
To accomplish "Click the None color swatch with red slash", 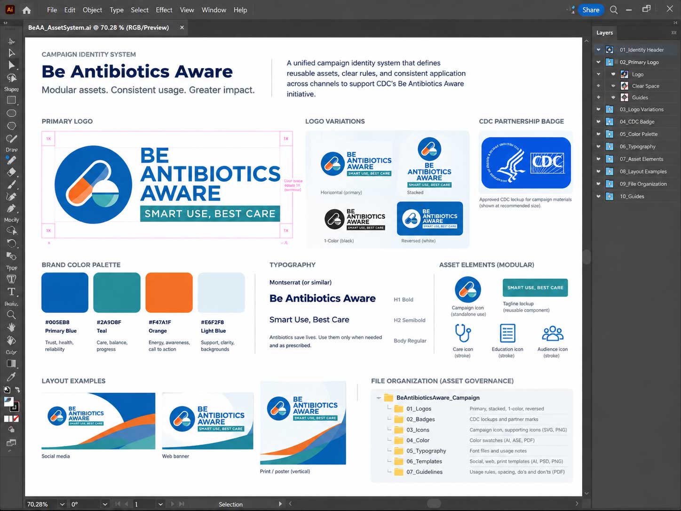I will point(16,419).
